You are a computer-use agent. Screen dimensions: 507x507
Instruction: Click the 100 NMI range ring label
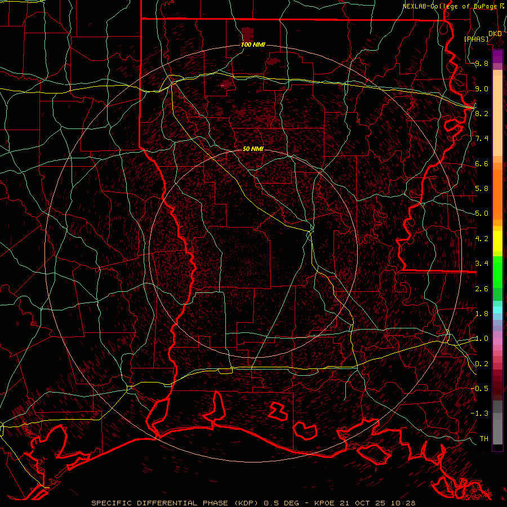pos(253,45)
